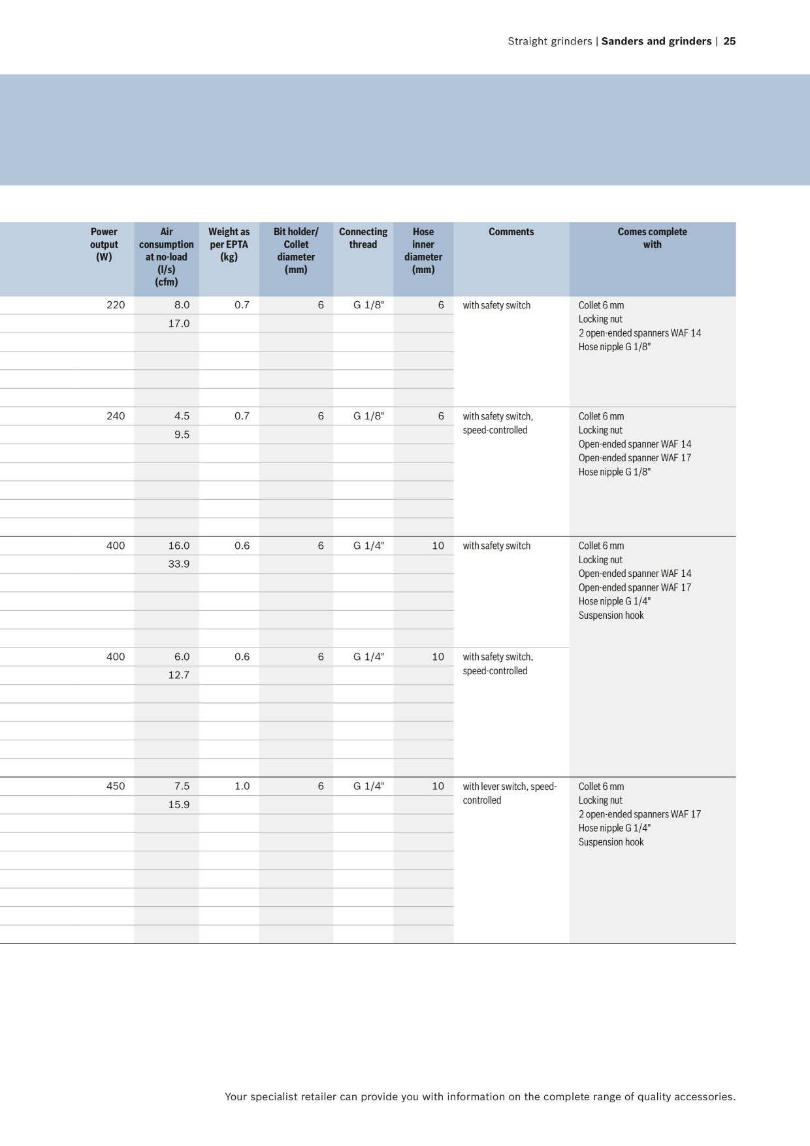Click the footer sentence about specialist retailer
Screen dimensions: 810x1146
[x=480, y=1097]
